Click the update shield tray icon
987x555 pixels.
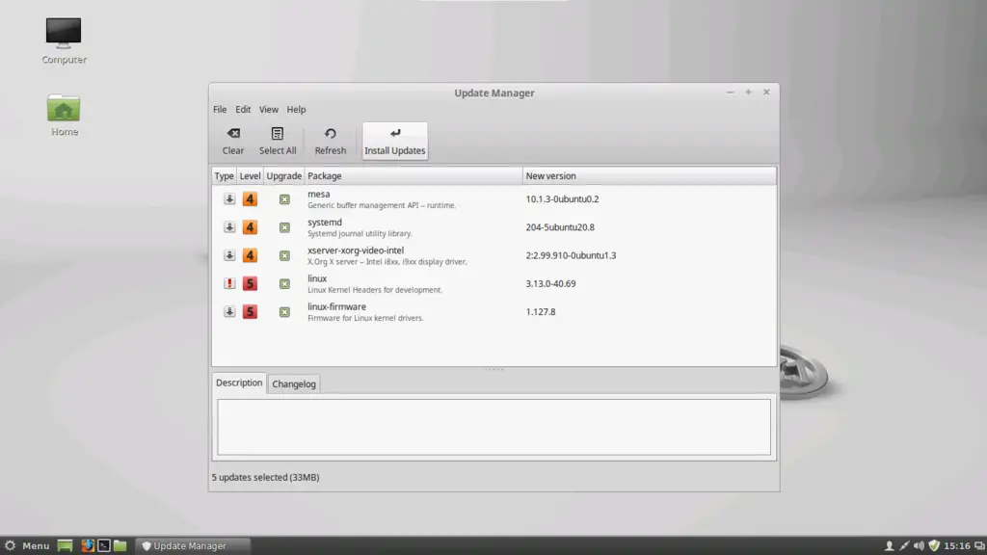(934, 546)
